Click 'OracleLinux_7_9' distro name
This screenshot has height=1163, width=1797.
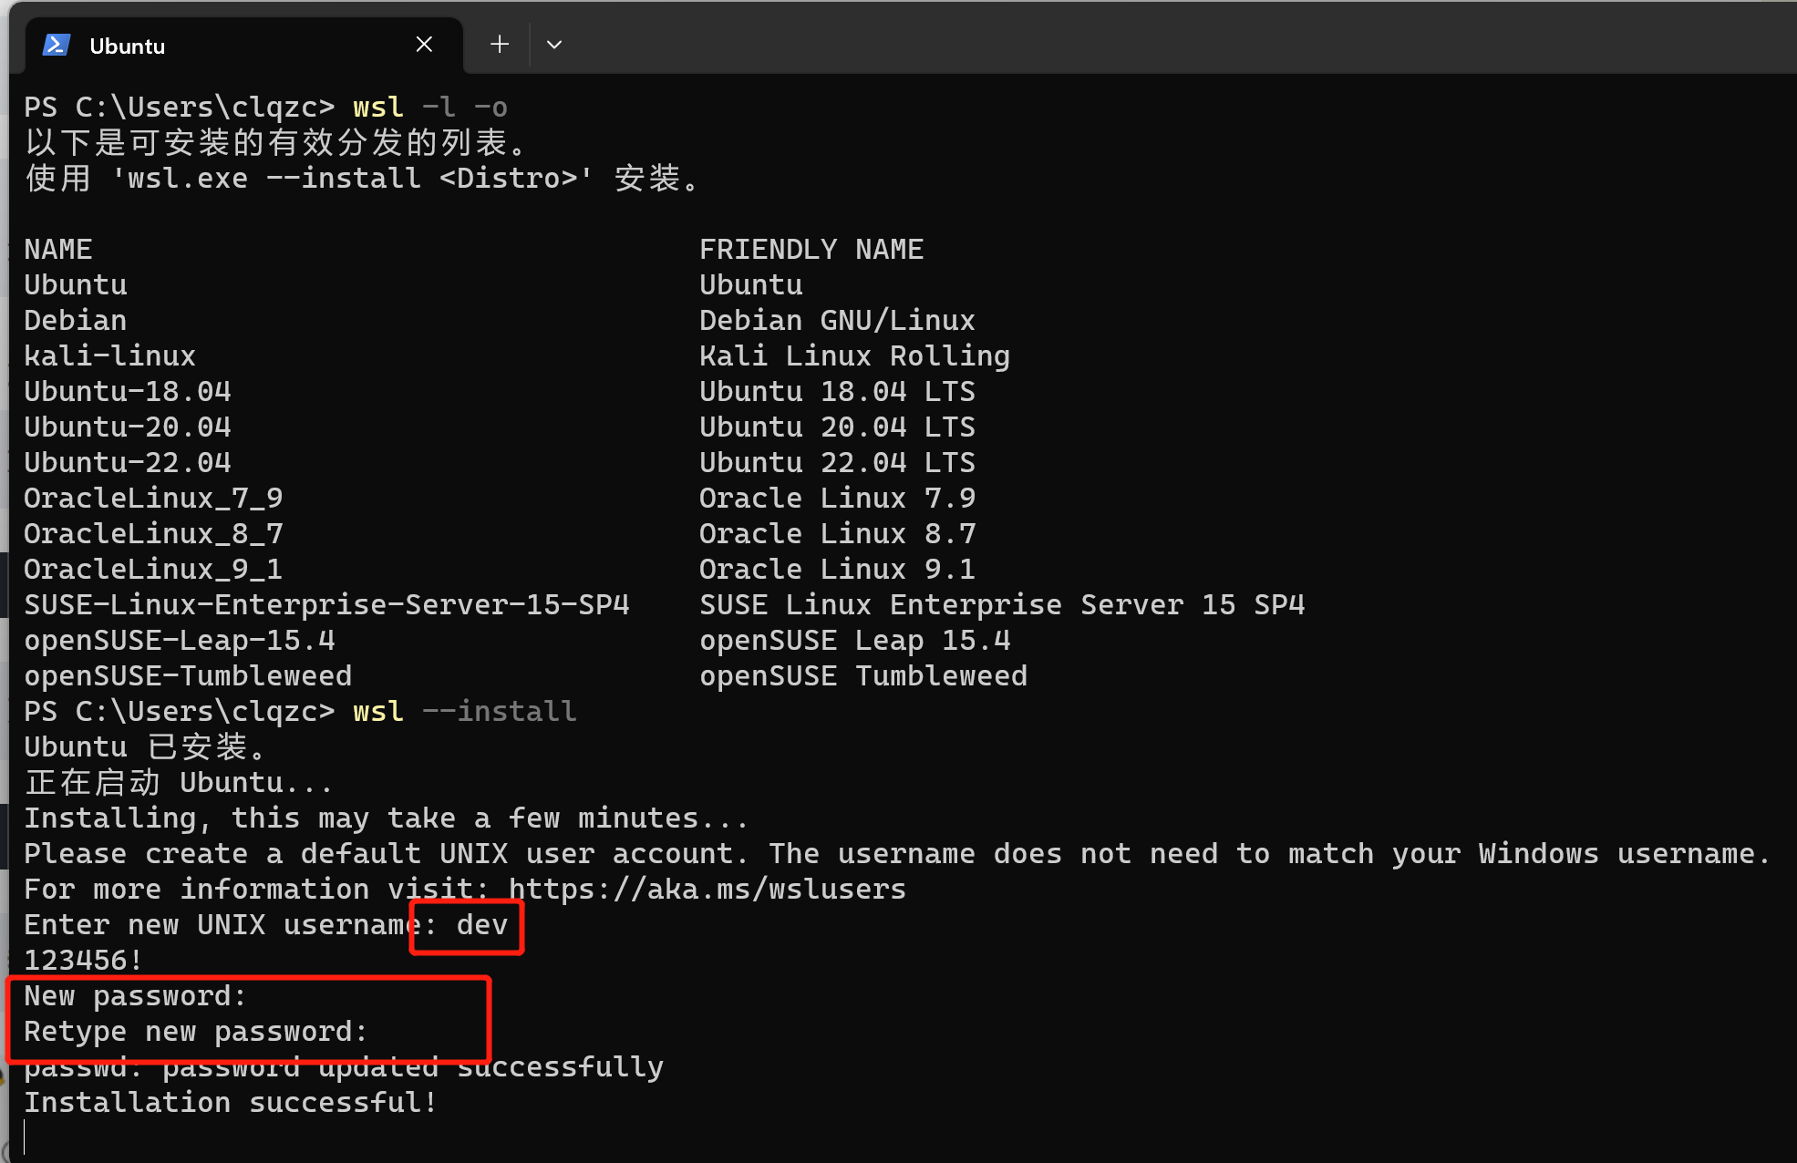[x=153, y=498]
